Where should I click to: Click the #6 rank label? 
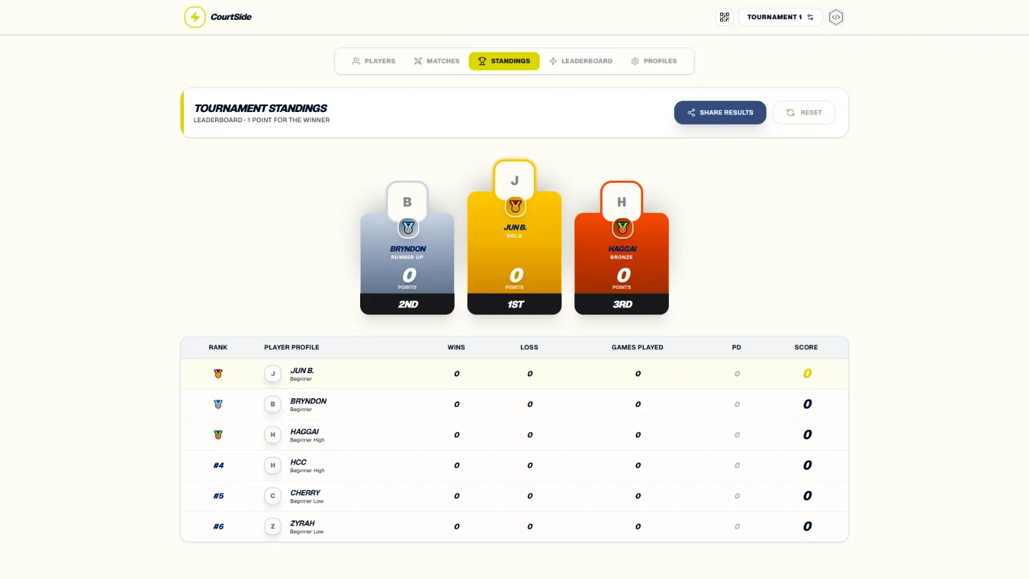coord(219,527)
